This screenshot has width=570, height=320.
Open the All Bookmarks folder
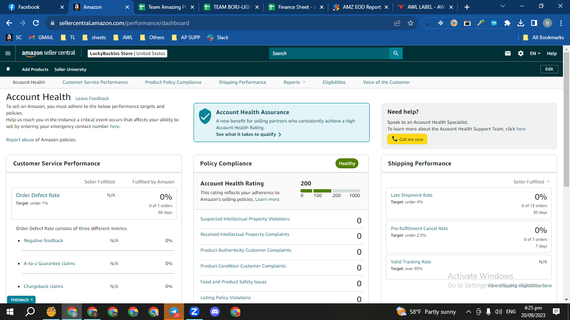[544, 37]
